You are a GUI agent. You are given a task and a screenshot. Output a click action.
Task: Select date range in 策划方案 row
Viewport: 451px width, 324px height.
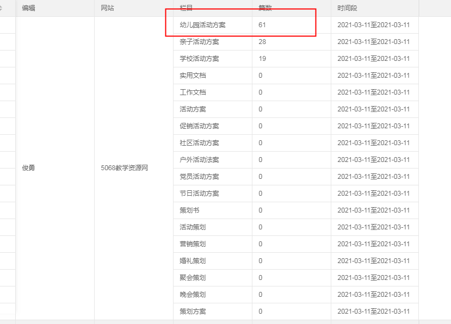coord(373,311)
